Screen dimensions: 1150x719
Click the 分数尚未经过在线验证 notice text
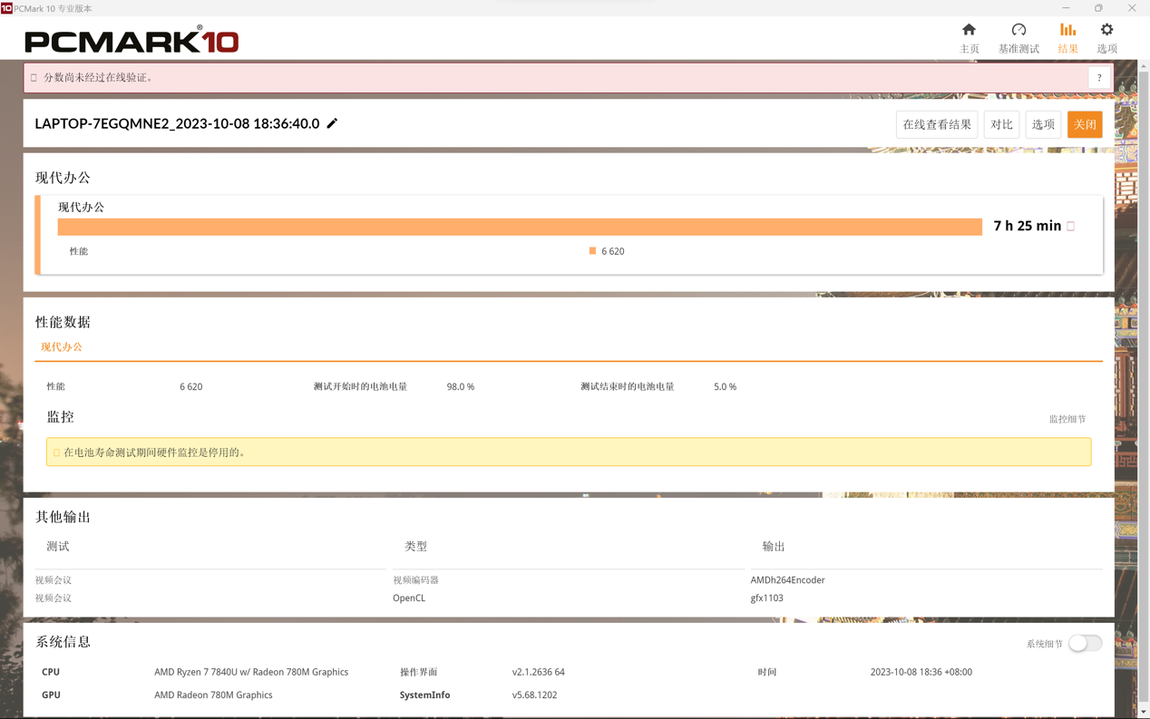(100, 78)
